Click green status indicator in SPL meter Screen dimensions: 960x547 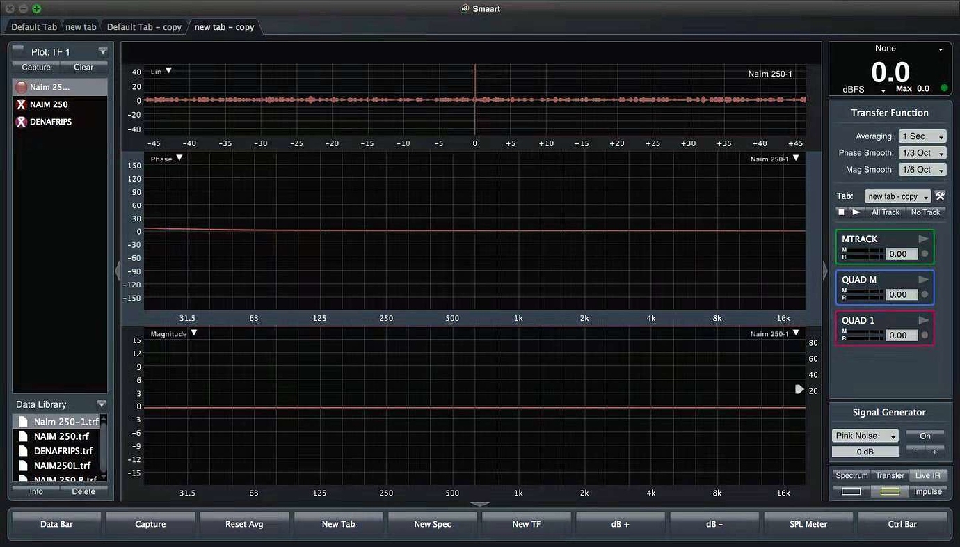tap(944, 88)
